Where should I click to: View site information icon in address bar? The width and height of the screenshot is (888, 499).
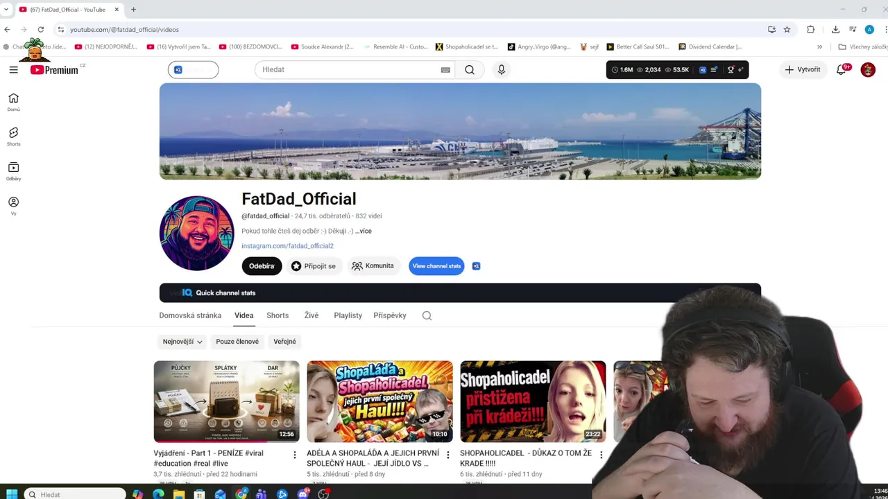[60, 29]
